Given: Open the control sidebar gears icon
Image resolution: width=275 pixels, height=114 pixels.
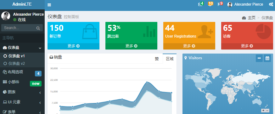Looking at the screenshot, I should coord(271,4).
